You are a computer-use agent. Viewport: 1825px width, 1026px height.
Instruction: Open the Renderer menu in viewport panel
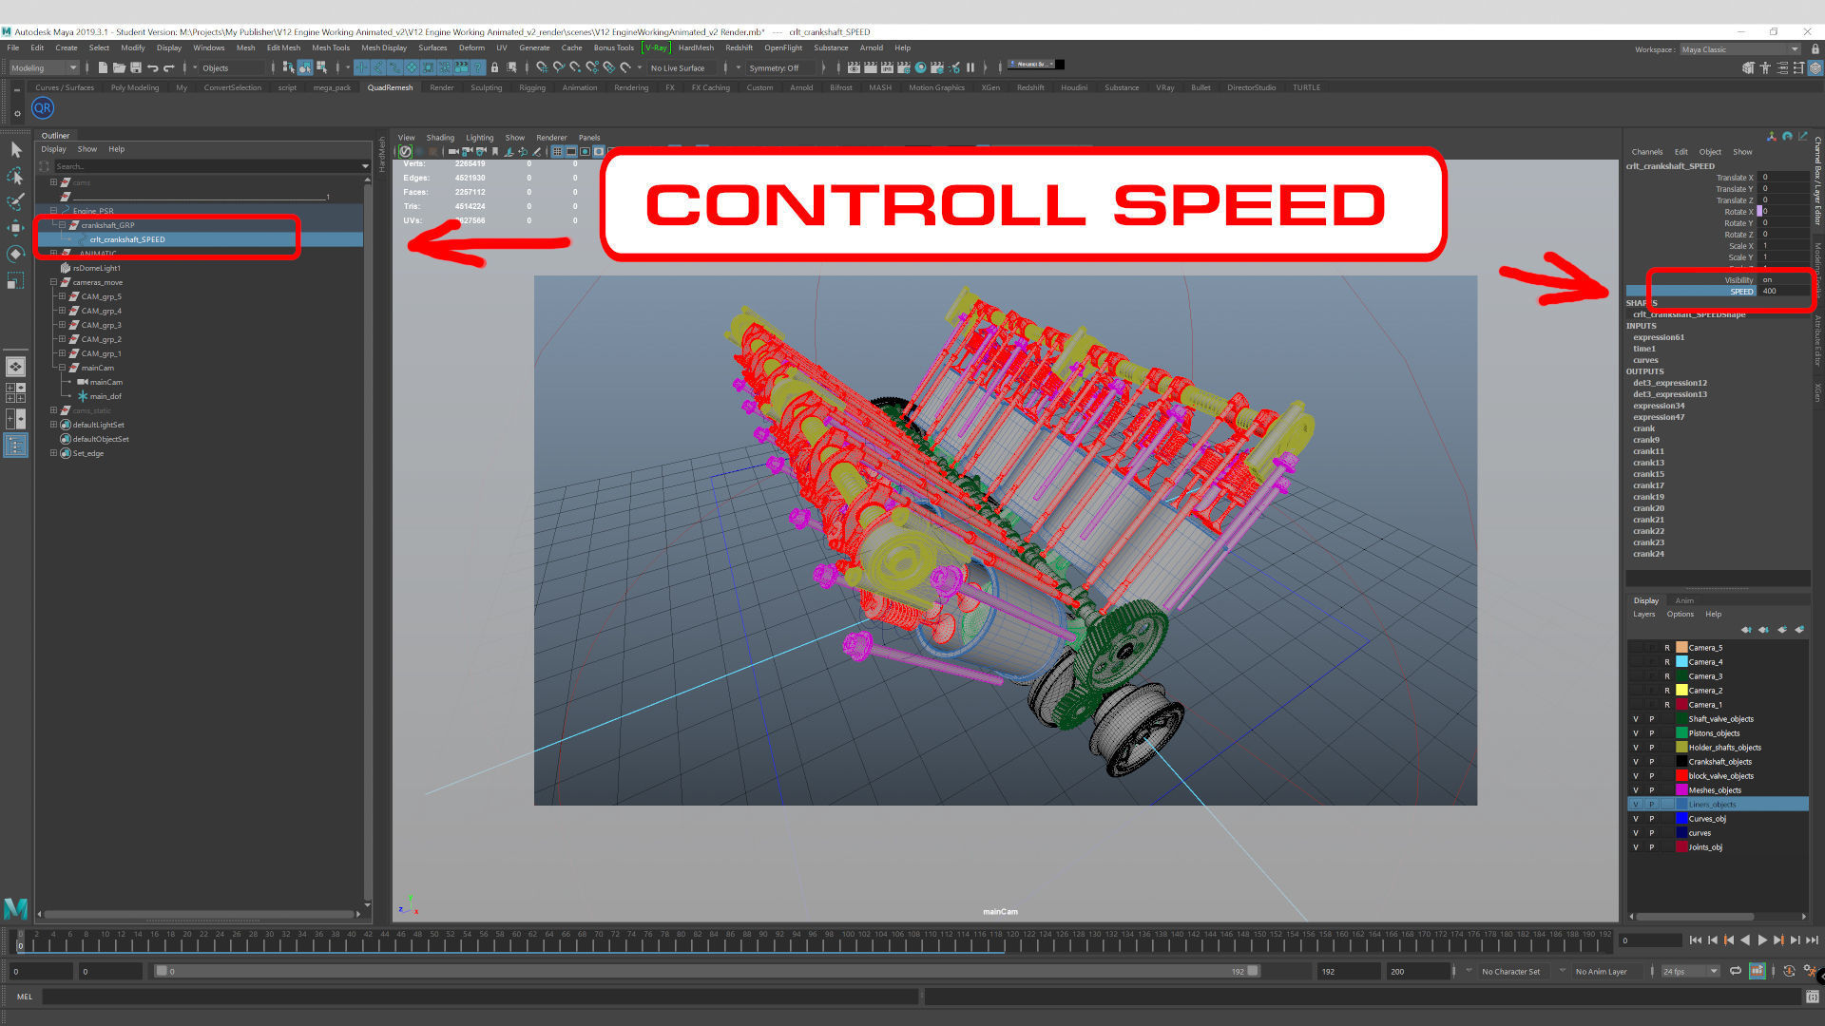(551, 138)
